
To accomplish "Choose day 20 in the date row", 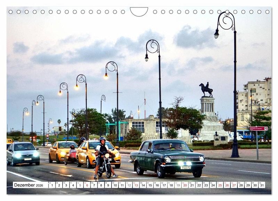I will pos(185,185).
